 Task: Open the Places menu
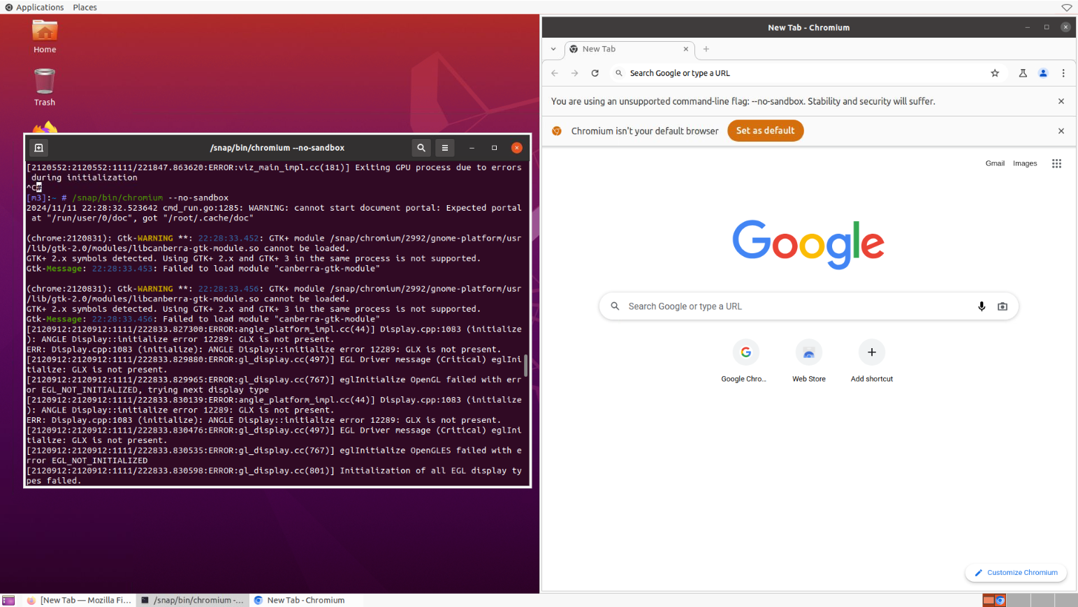85,7
